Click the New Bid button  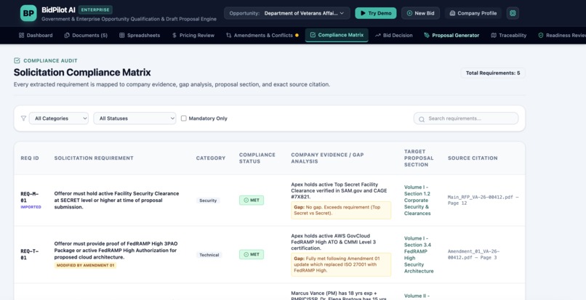(420, 13)
